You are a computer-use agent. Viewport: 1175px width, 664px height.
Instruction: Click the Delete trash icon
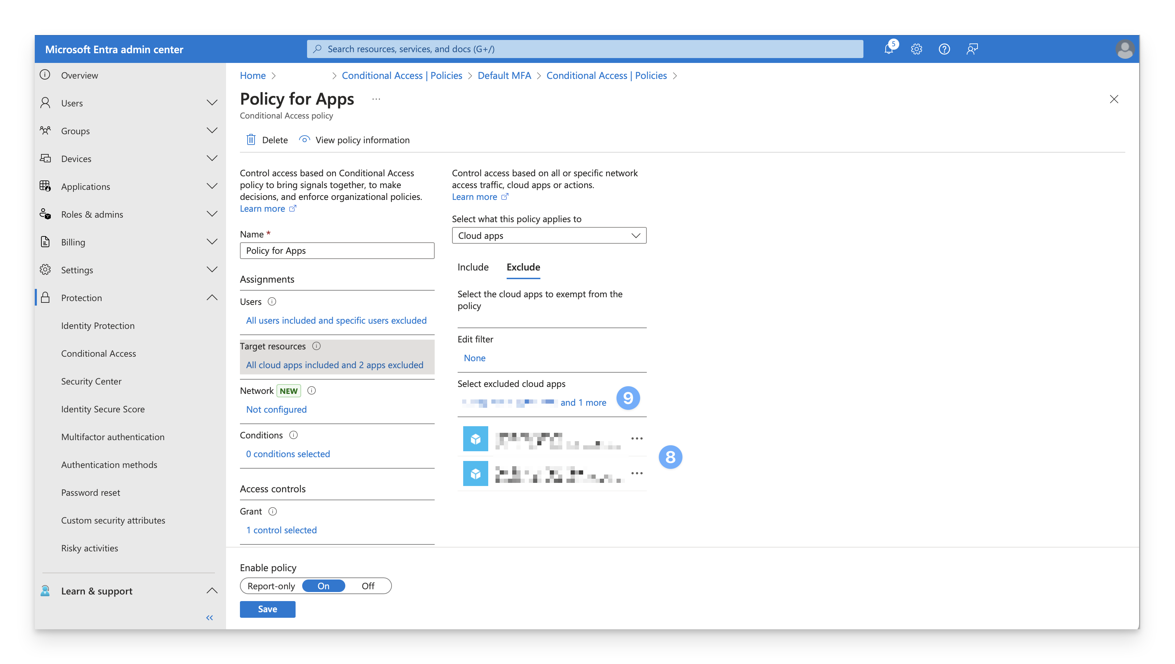(251, 140)
